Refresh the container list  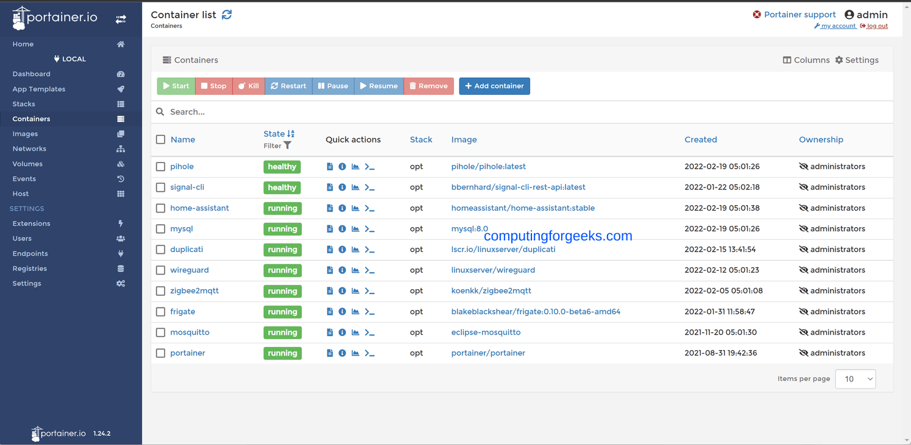[227, 14]
